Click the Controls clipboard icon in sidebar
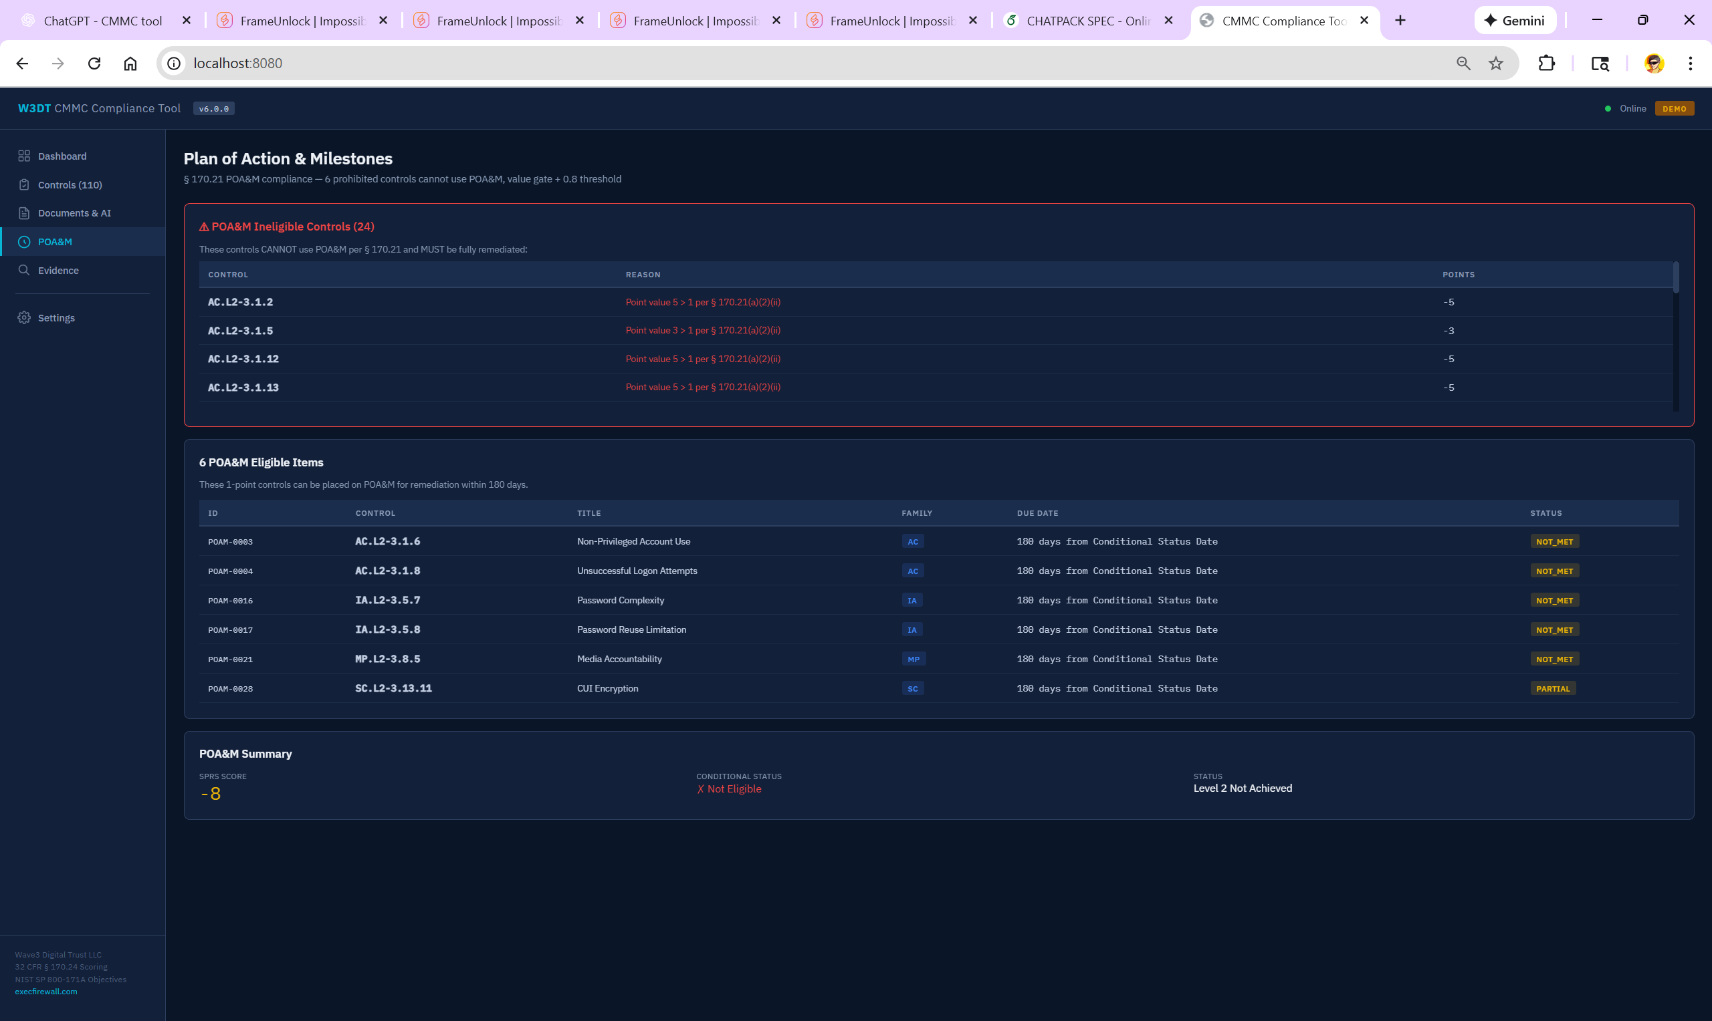 (x=24, y=185)
